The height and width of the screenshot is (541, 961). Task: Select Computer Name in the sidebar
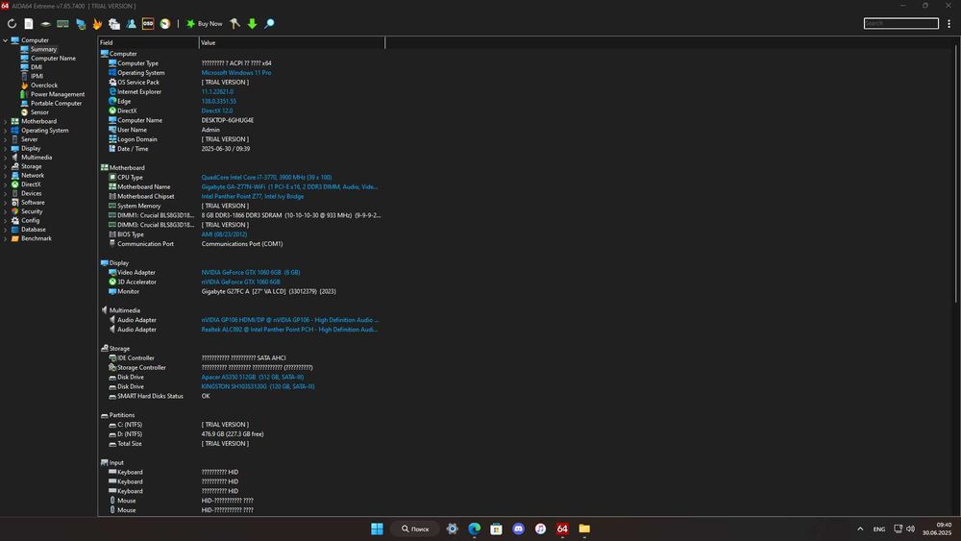tap(53, 59)
